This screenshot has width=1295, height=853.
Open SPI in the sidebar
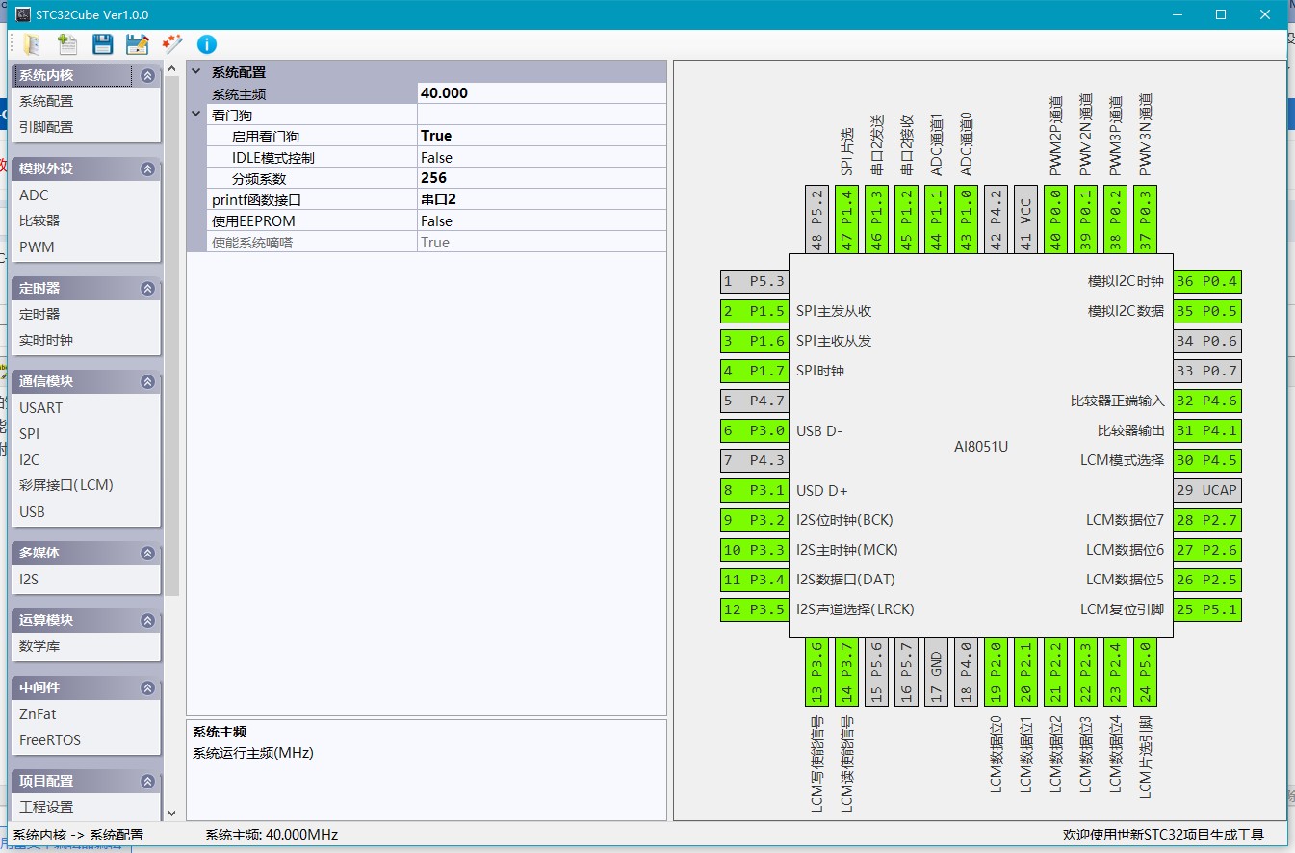[29, 433]
